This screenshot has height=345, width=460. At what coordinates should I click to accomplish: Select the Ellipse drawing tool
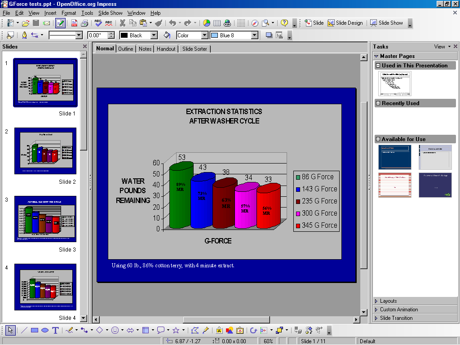point(45,330)
